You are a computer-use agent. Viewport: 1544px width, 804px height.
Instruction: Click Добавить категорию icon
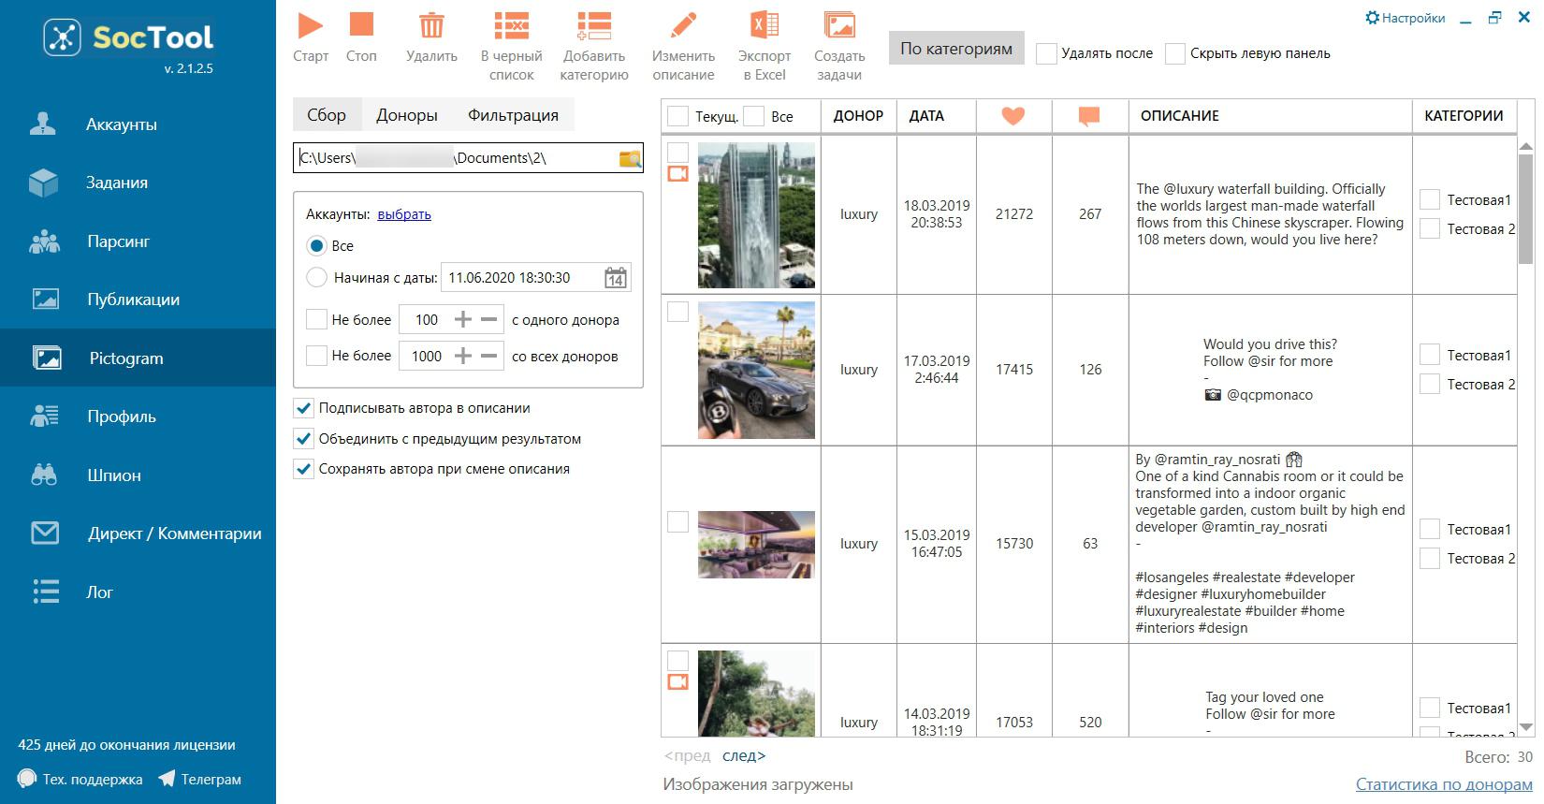click(594, 25)
